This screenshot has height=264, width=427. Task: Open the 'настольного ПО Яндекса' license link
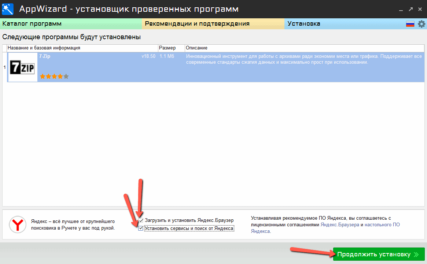tap(382, 224)
